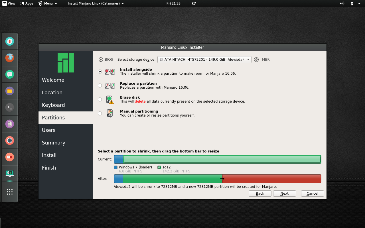The image size is (365, 228).
Task: Open the View menu in top bar
Action: coord(9,3)
